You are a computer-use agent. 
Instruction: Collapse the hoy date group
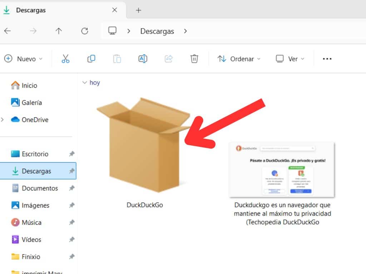[x=84, y=82]
